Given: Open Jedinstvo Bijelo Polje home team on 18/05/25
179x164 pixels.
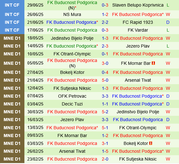Looking at the screenshot, I should [x=72, y=38].
